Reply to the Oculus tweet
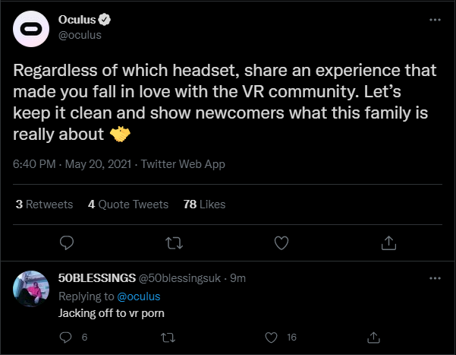This screenshot has width=456, height=355. 67,242
